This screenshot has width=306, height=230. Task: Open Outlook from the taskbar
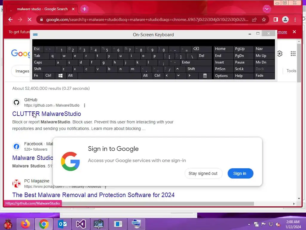[x=62, y=224]
